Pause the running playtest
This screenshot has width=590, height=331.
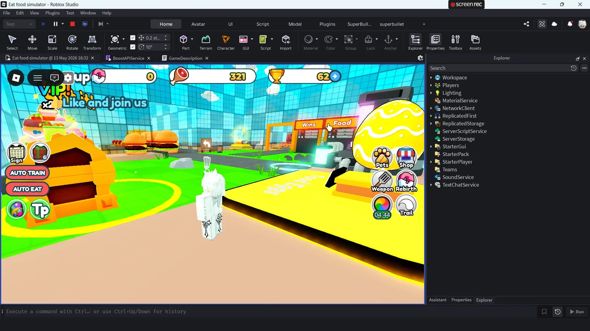click(55, 24)
